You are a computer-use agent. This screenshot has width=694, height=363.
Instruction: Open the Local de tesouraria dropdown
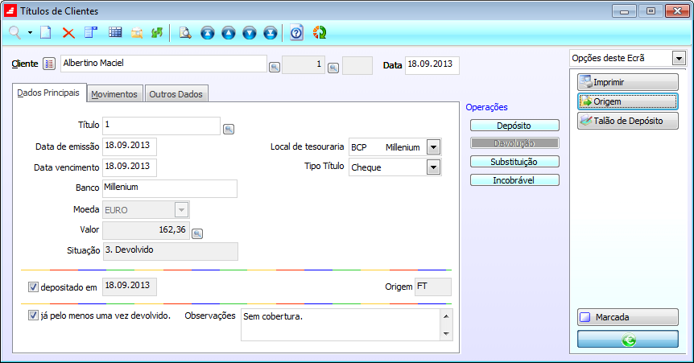tap(433, 147)
